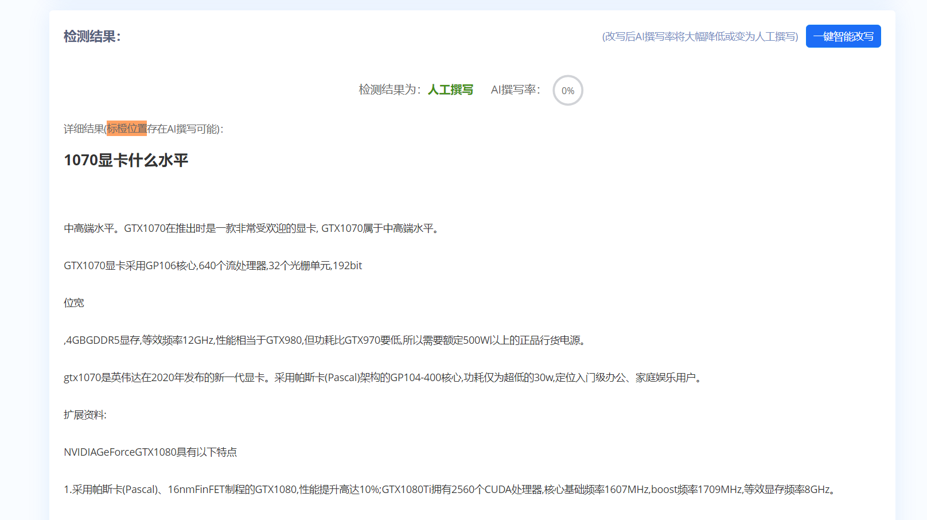Click the AI撰写率 label
This screenshot has width=927, height=520.
(516, 90)
